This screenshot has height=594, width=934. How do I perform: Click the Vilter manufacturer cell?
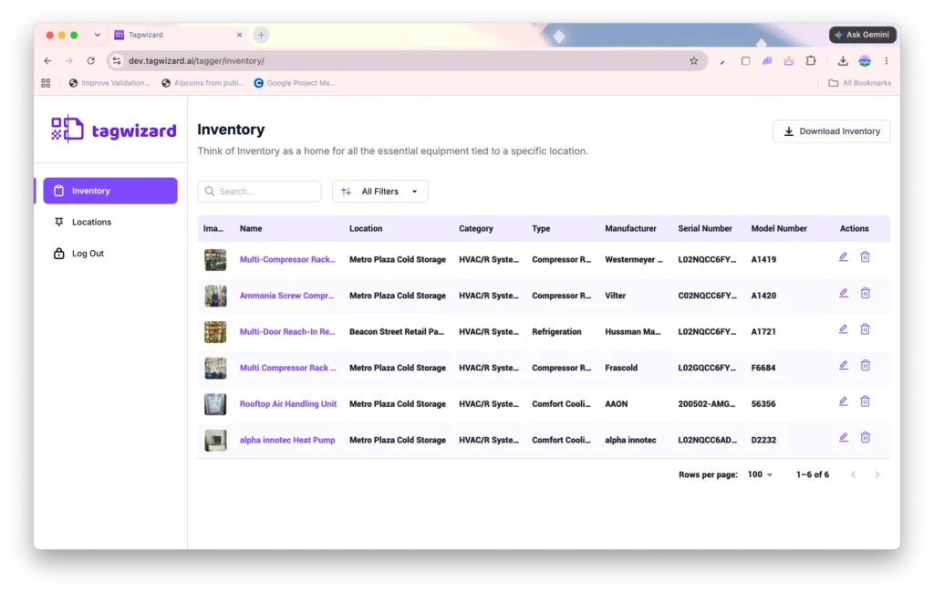tap(616, 296)
